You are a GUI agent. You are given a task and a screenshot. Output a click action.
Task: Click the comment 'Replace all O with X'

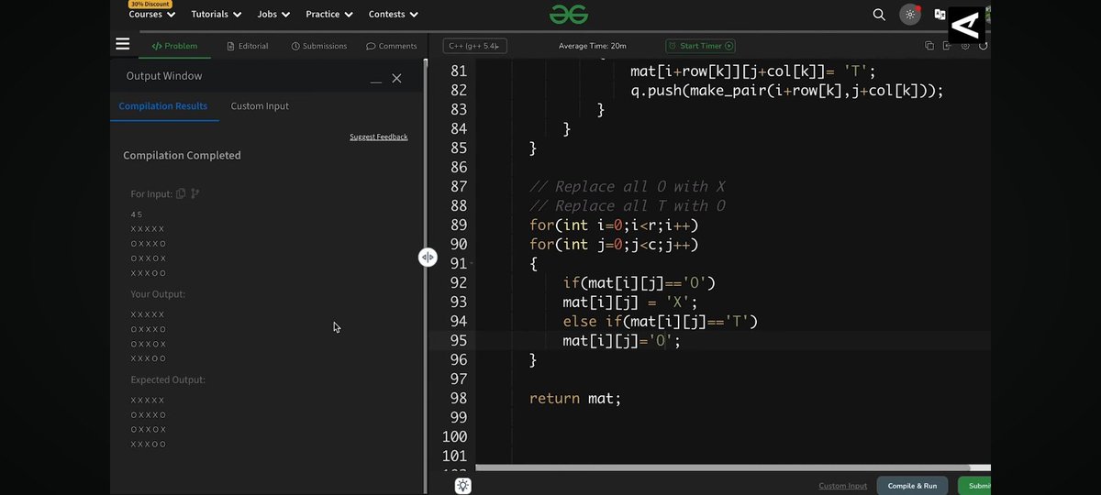(628, 186)
